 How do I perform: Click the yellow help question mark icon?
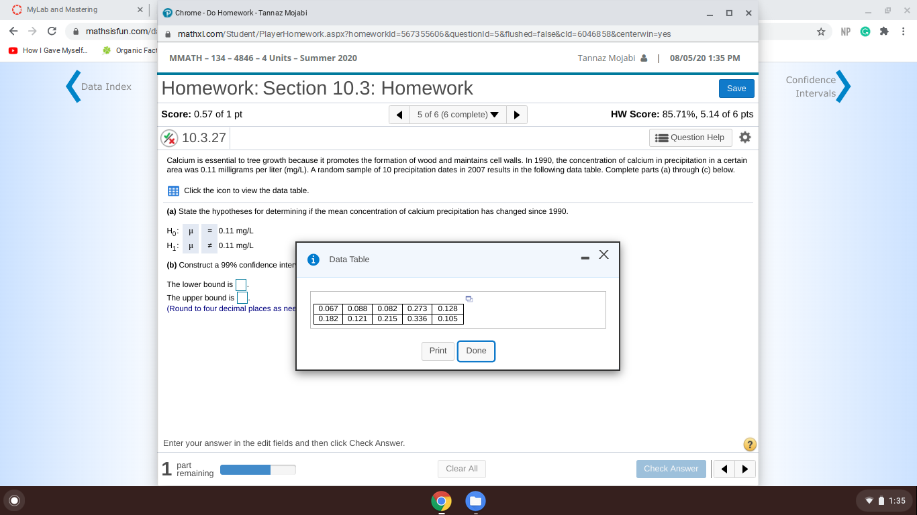pos(750,444)
